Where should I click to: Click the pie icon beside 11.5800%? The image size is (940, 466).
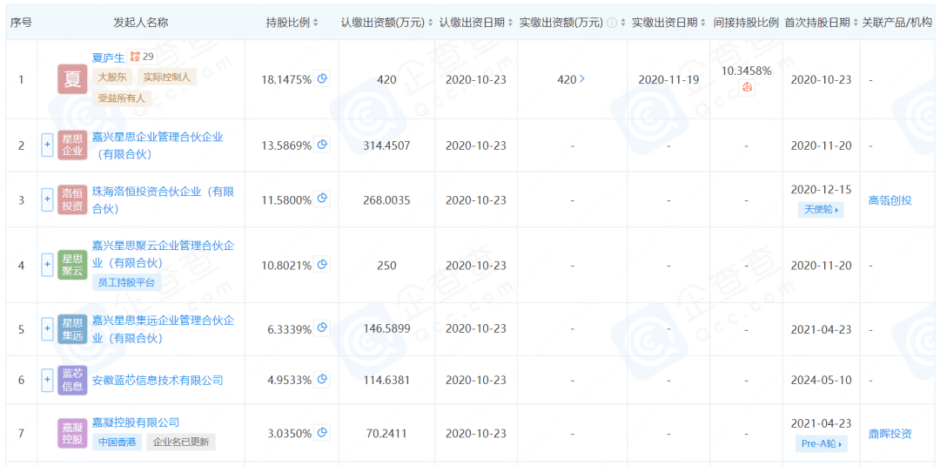point(322,199)
